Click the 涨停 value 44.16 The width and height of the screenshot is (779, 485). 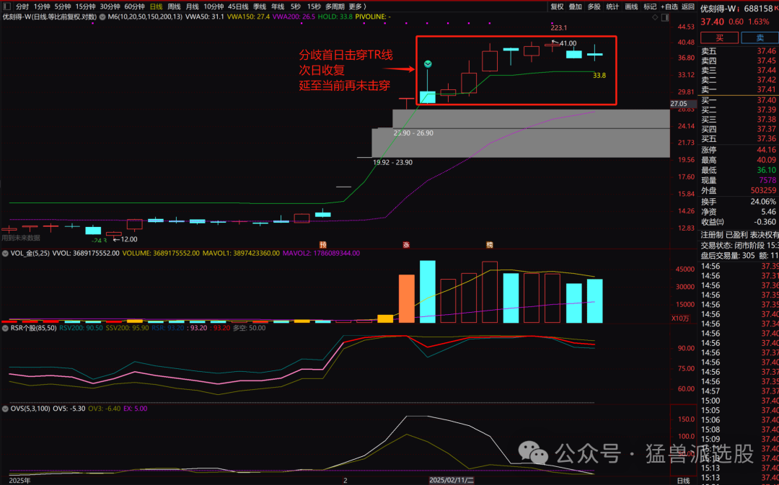pos(767,150)
